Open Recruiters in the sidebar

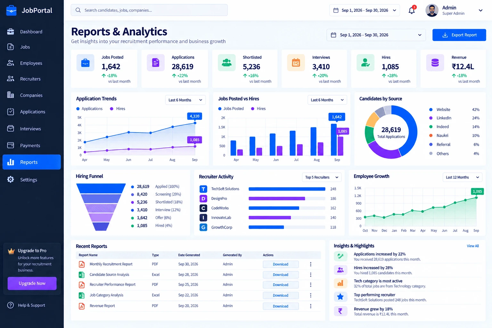click(x=31, y=79)
